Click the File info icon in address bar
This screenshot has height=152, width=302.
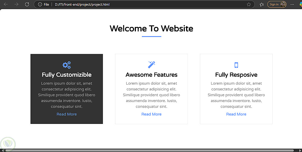click(40, 5)
